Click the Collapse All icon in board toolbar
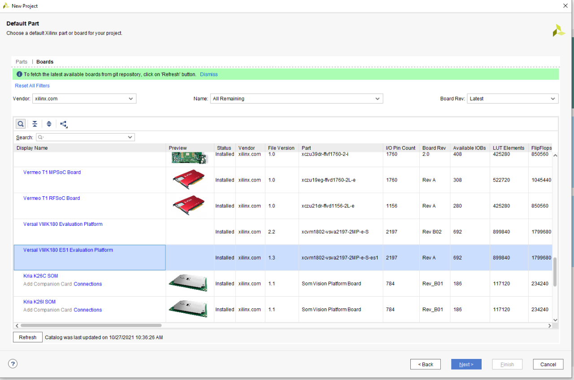Viewport: 574px width, 380px height. click(x=35, y=124)
